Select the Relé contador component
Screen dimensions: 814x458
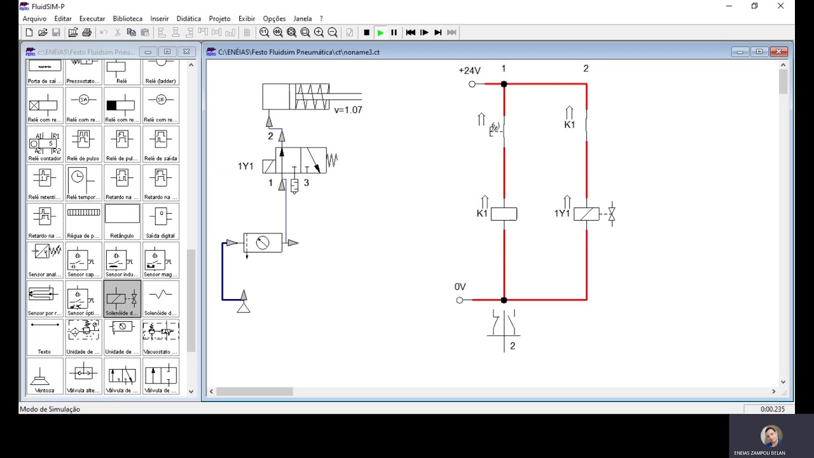pyautogui.click(x=45, y=144)
